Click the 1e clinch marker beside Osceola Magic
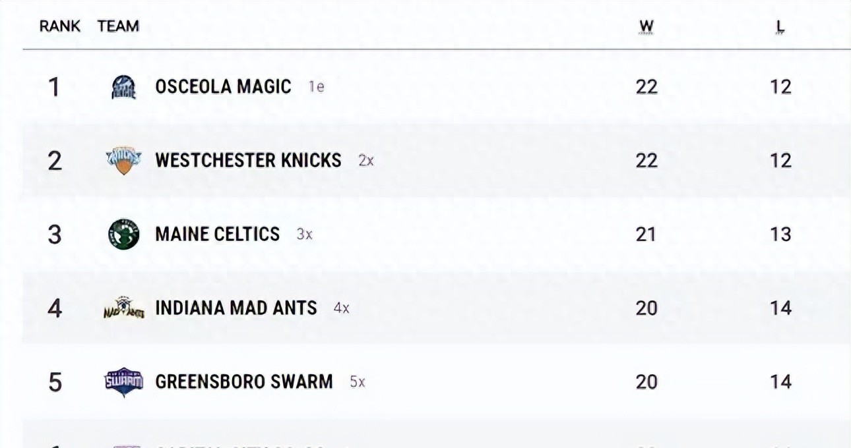This screenshot has height=448, width=851. tap(317, 87)
